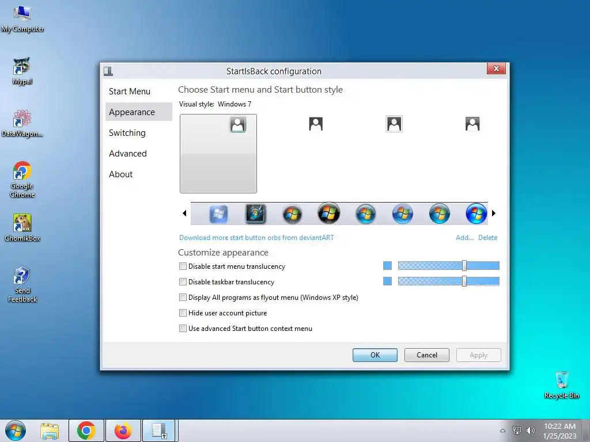Select the ChomikBox desktop shortcut

tap(22, 228)
